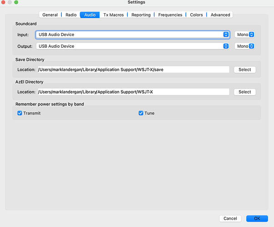Confirm settings with the OK button
Viewport: 274px width, 227px height.
[257, 218]
